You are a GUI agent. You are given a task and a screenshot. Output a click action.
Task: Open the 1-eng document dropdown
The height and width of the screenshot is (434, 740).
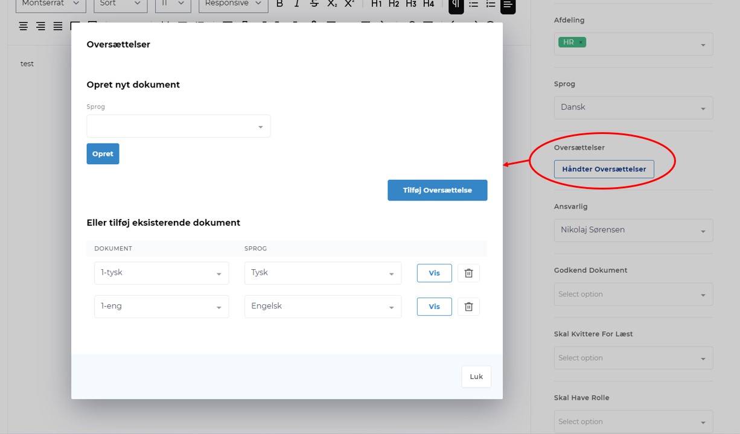(x=161, y=307)
